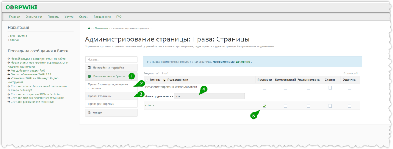Open Статьи link in Навигация panel
Viewport: 393px width, 149px height.
(x=14, y=40)
